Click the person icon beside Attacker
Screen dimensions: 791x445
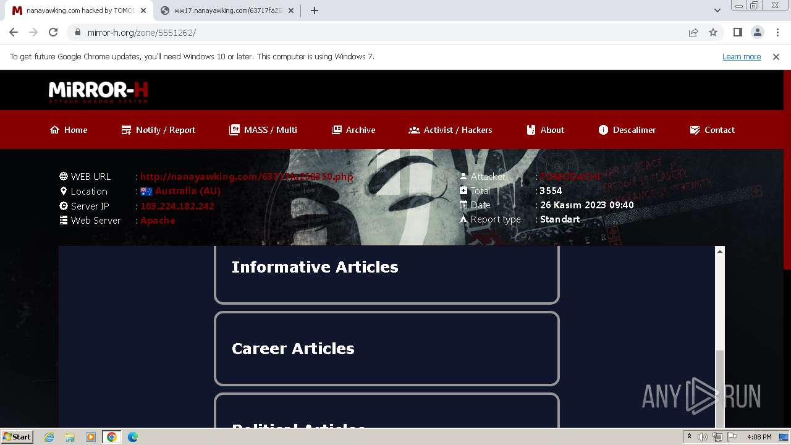(x=463, y=176)
